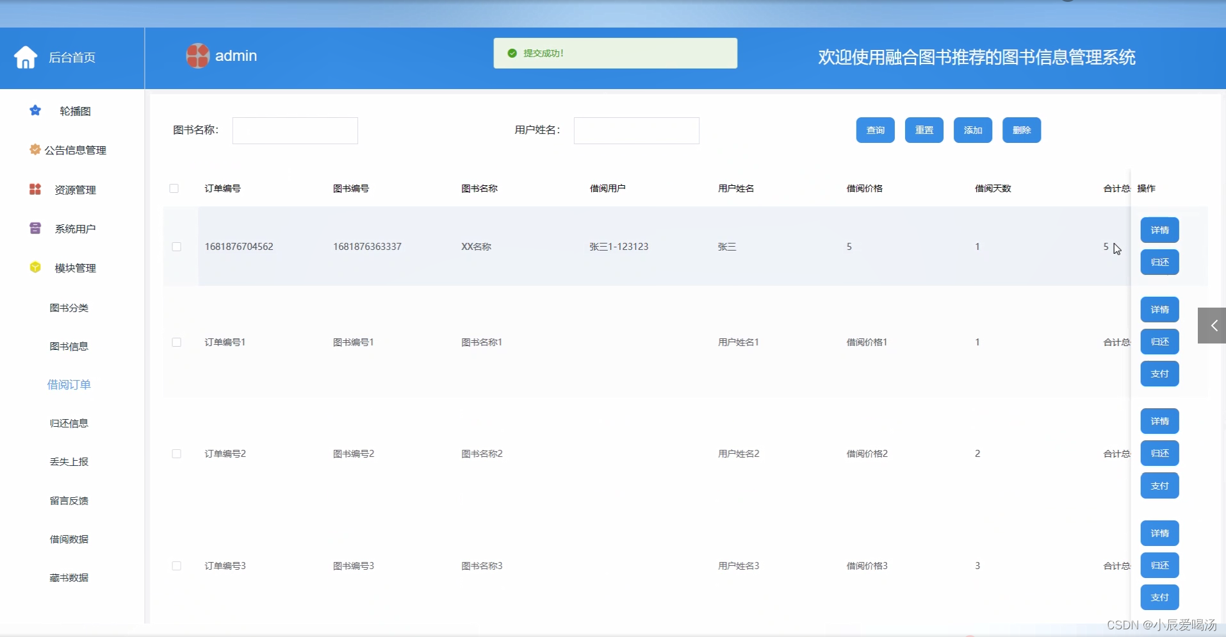1226x637 pixels.
Task: Click the 资源管理 grid icon
Action: [35, 189]
